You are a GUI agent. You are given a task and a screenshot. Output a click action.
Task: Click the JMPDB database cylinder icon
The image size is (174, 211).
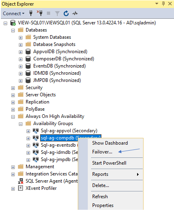28,80
